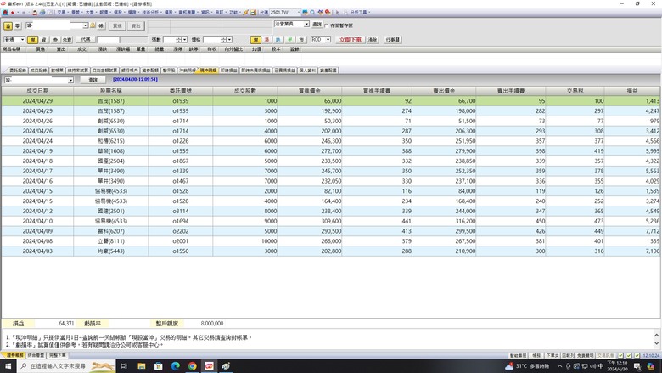The width and height of the screenshot is (662, 373).
Task: Select the 零 odd-lot toggle
Action: pyautogui.click(x=17, y=25)
